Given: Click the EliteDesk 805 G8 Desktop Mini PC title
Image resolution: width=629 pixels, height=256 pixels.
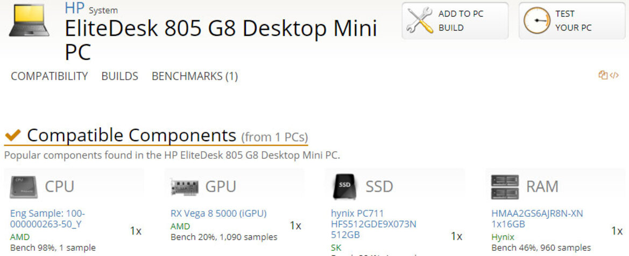Looking at the screenshot, I should click(x=221, y=40).
